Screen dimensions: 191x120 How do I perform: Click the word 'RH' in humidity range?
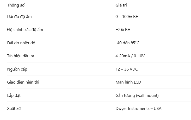tap(136, 17)
